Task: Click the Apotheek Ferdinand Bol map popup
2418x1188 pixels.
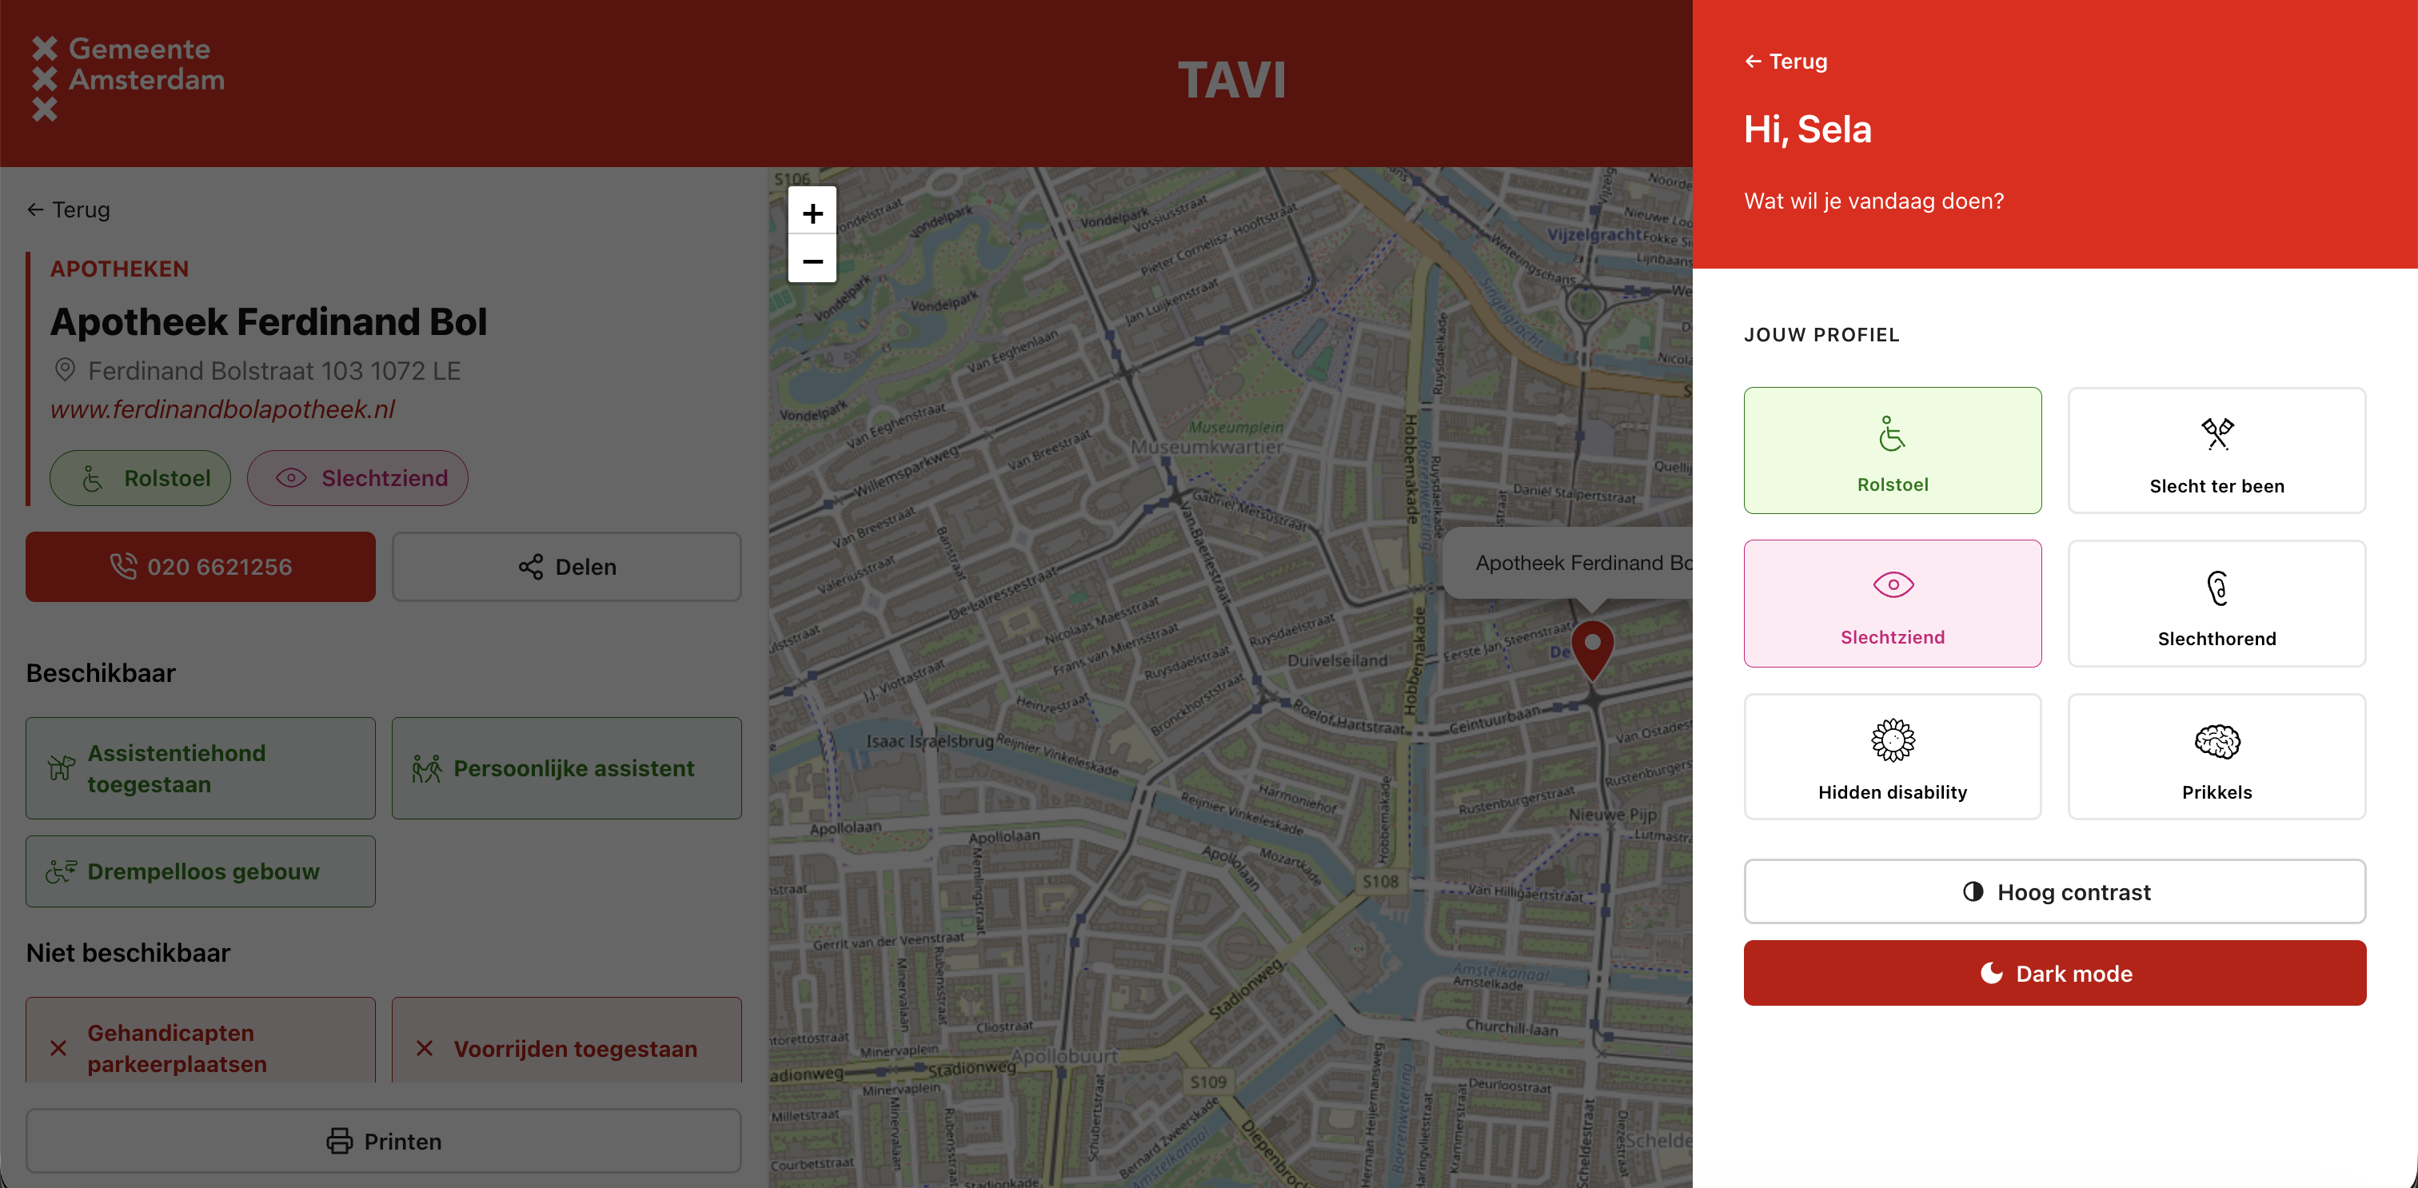Action: coord(1569,563)
